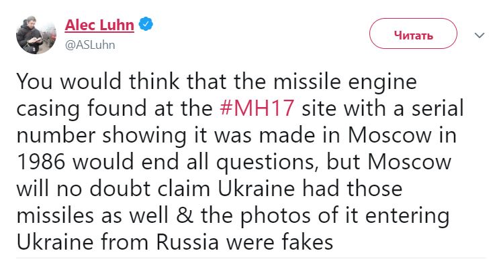Click the word 'doubt' in the tweet
501x259 pixels.
click(120, 189)
